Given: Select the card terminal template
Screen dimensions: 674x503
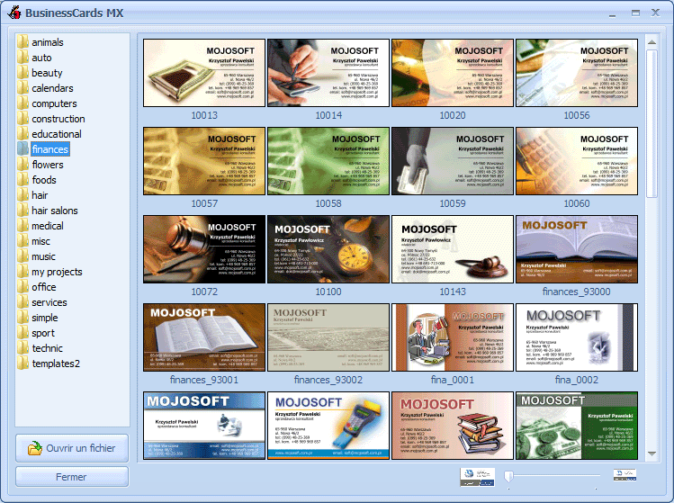Looking at the screenshot, I should click(328, 426).
